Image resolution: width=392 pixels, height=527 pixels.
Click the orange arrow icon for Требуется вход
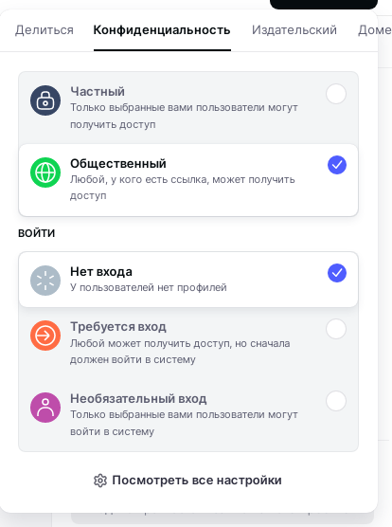coord(45,336)
